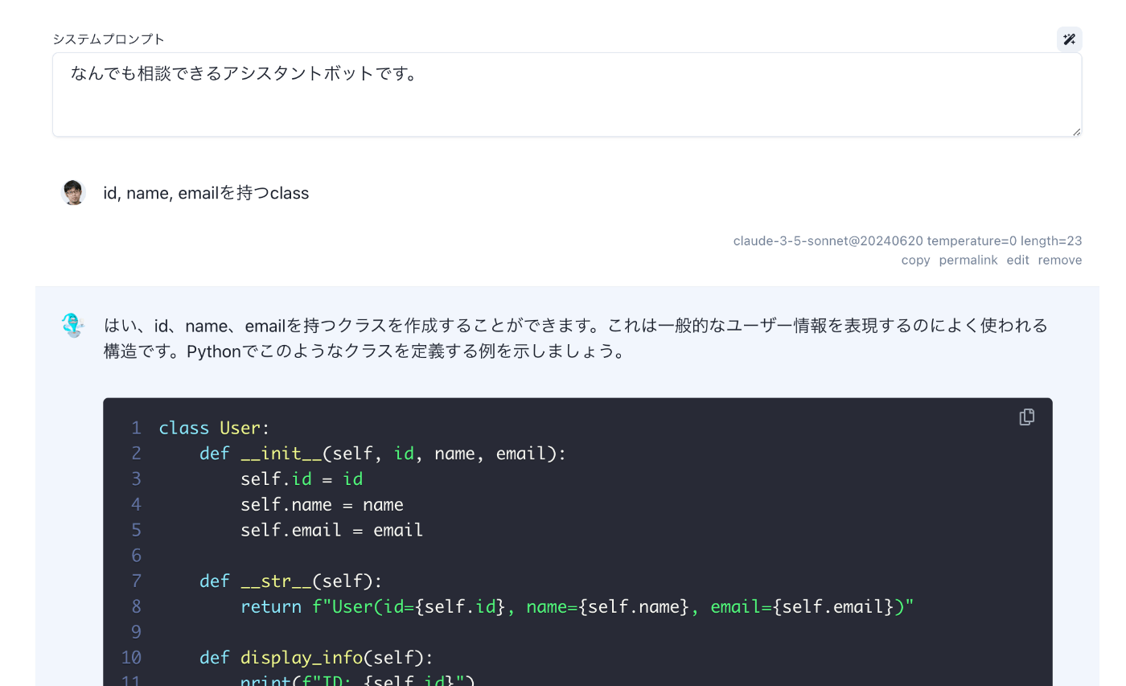
Task: Click into the system prompt text area
Action: tap(567, 95)
